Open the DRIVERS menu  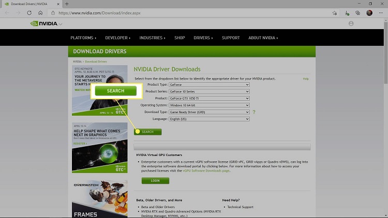(203, 38)
